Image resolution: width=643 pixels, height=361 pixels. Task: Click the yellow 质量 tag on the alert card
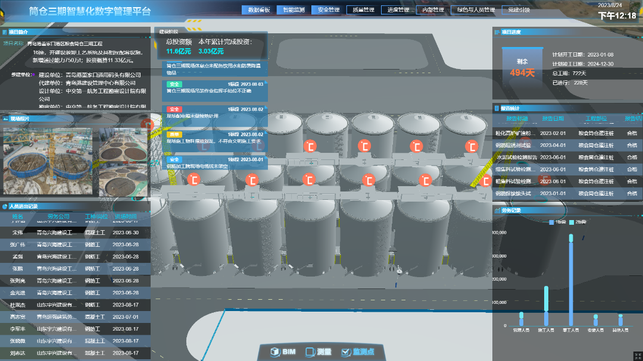point(174,134)
